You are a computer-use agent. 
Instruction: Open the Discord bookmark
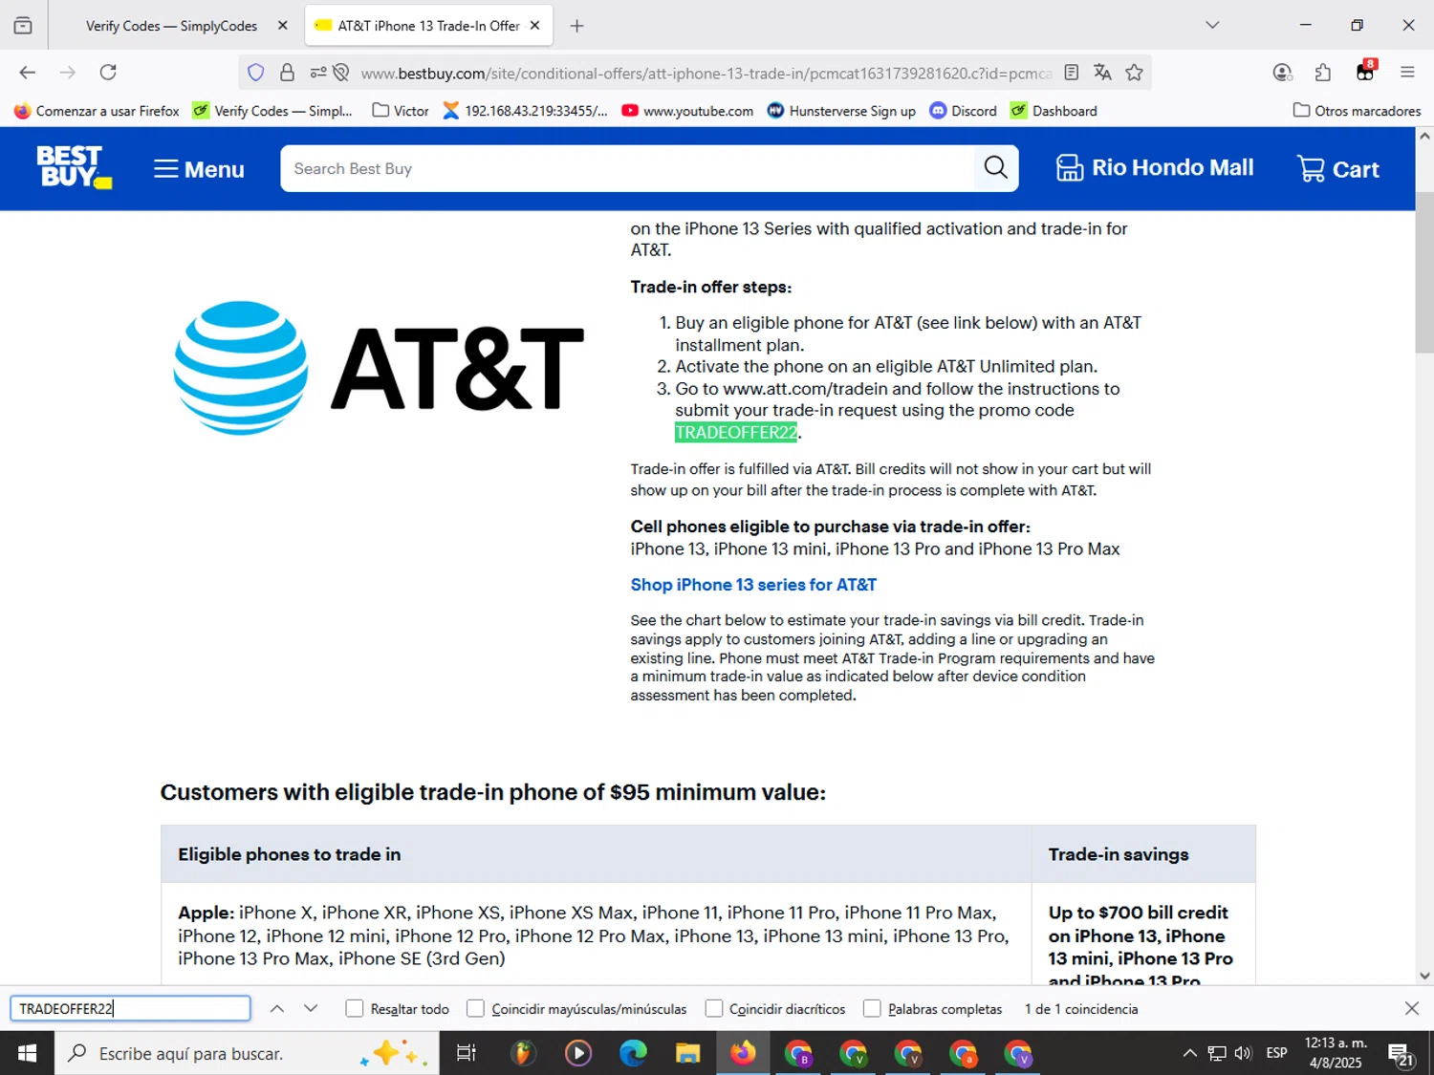point(964,111)
